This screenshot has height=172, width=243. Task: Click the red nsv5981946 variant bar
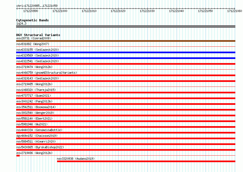pyautogui.click(x=126, y=127)
